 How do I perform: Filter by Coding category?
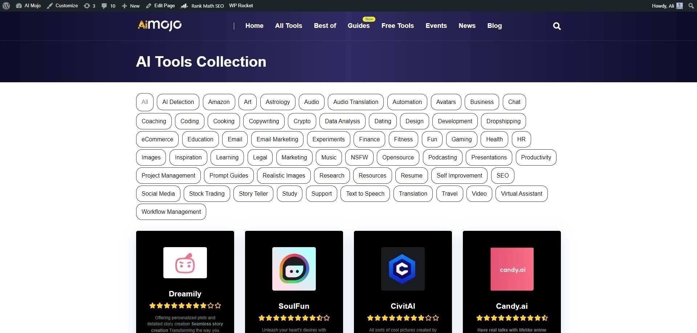pos(189,121)
